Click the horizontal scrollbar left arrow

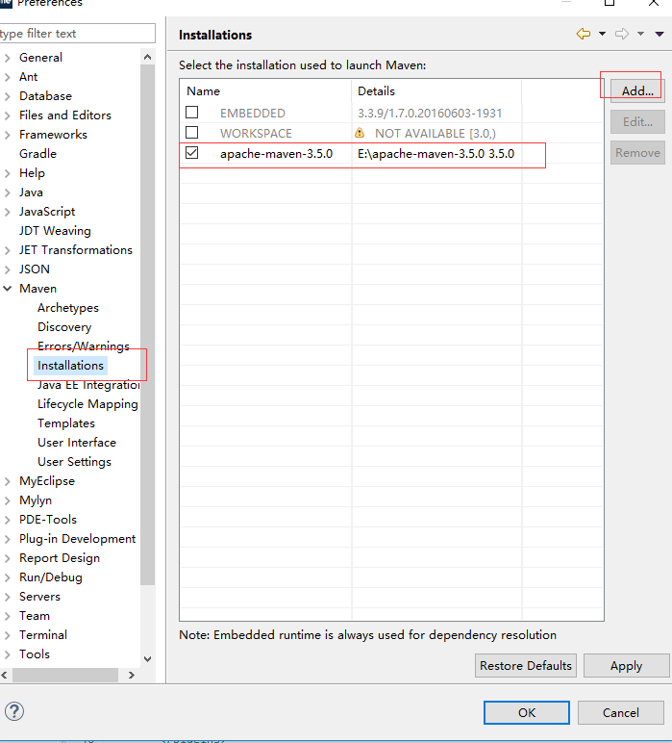tap(4, 676)
